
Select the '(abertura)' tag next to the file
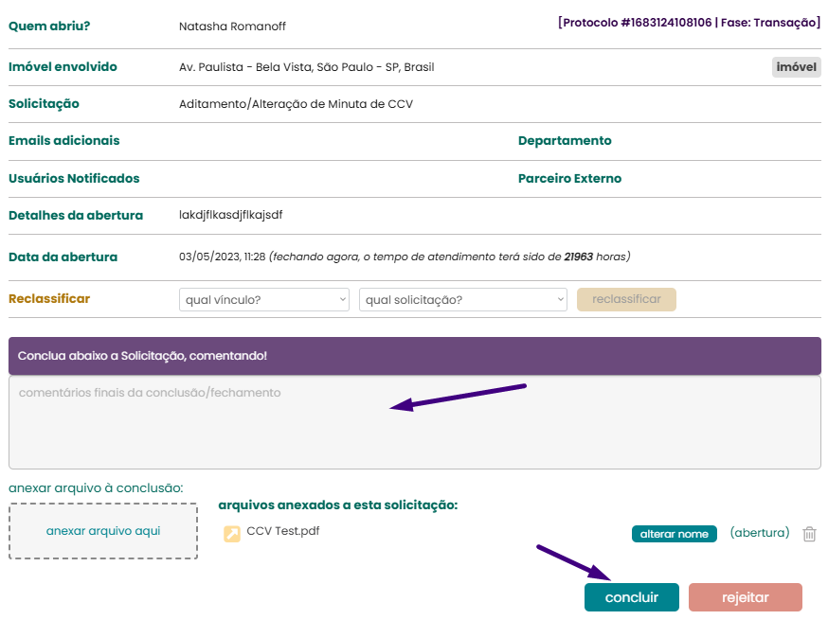coord(759,533)
